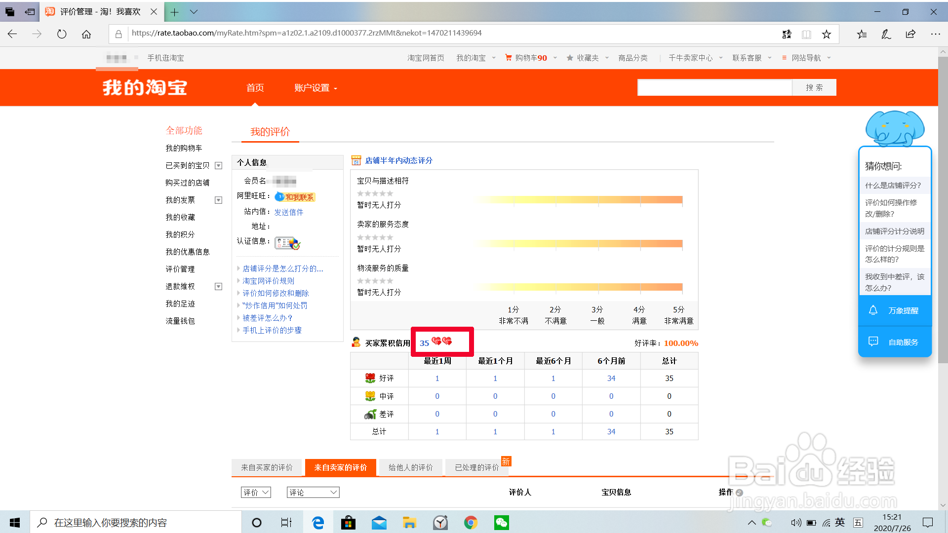Click the 搜索 button
The height and width of the screenshot is (533, 948).
814,87
